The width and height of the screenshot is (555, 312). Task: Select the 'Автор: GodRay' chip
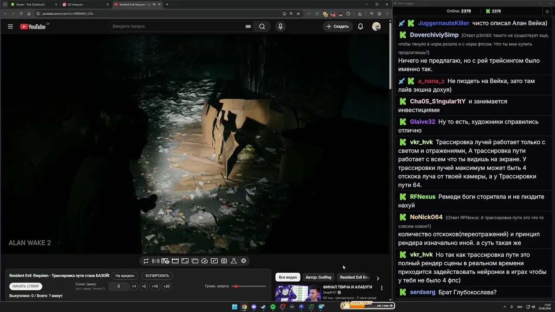tap(318, 277)
